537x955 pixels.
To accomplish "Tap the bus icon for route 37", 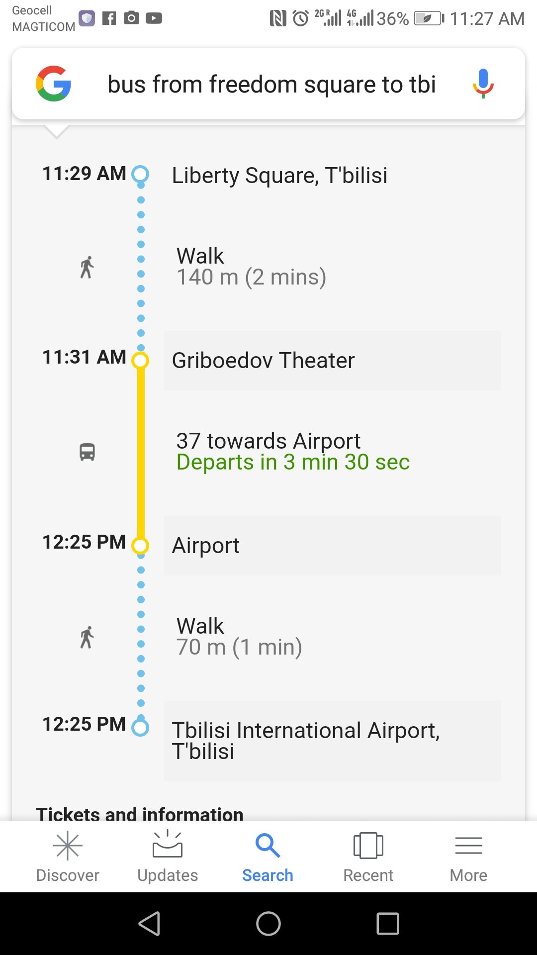I will 88,452.
